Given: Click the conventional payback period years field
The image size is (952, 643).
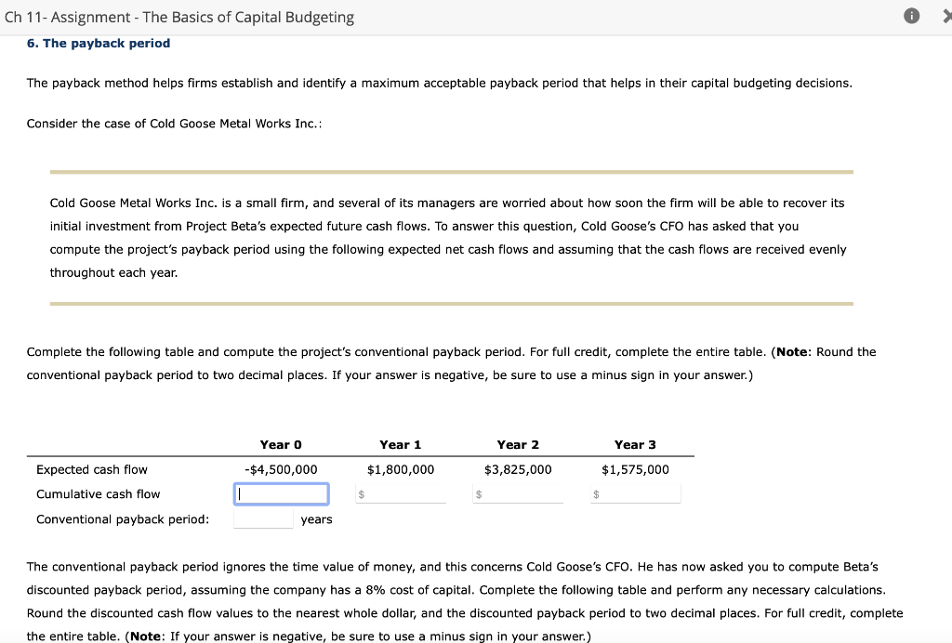Looking at the screenshot, I should click(x=263, y=518).
